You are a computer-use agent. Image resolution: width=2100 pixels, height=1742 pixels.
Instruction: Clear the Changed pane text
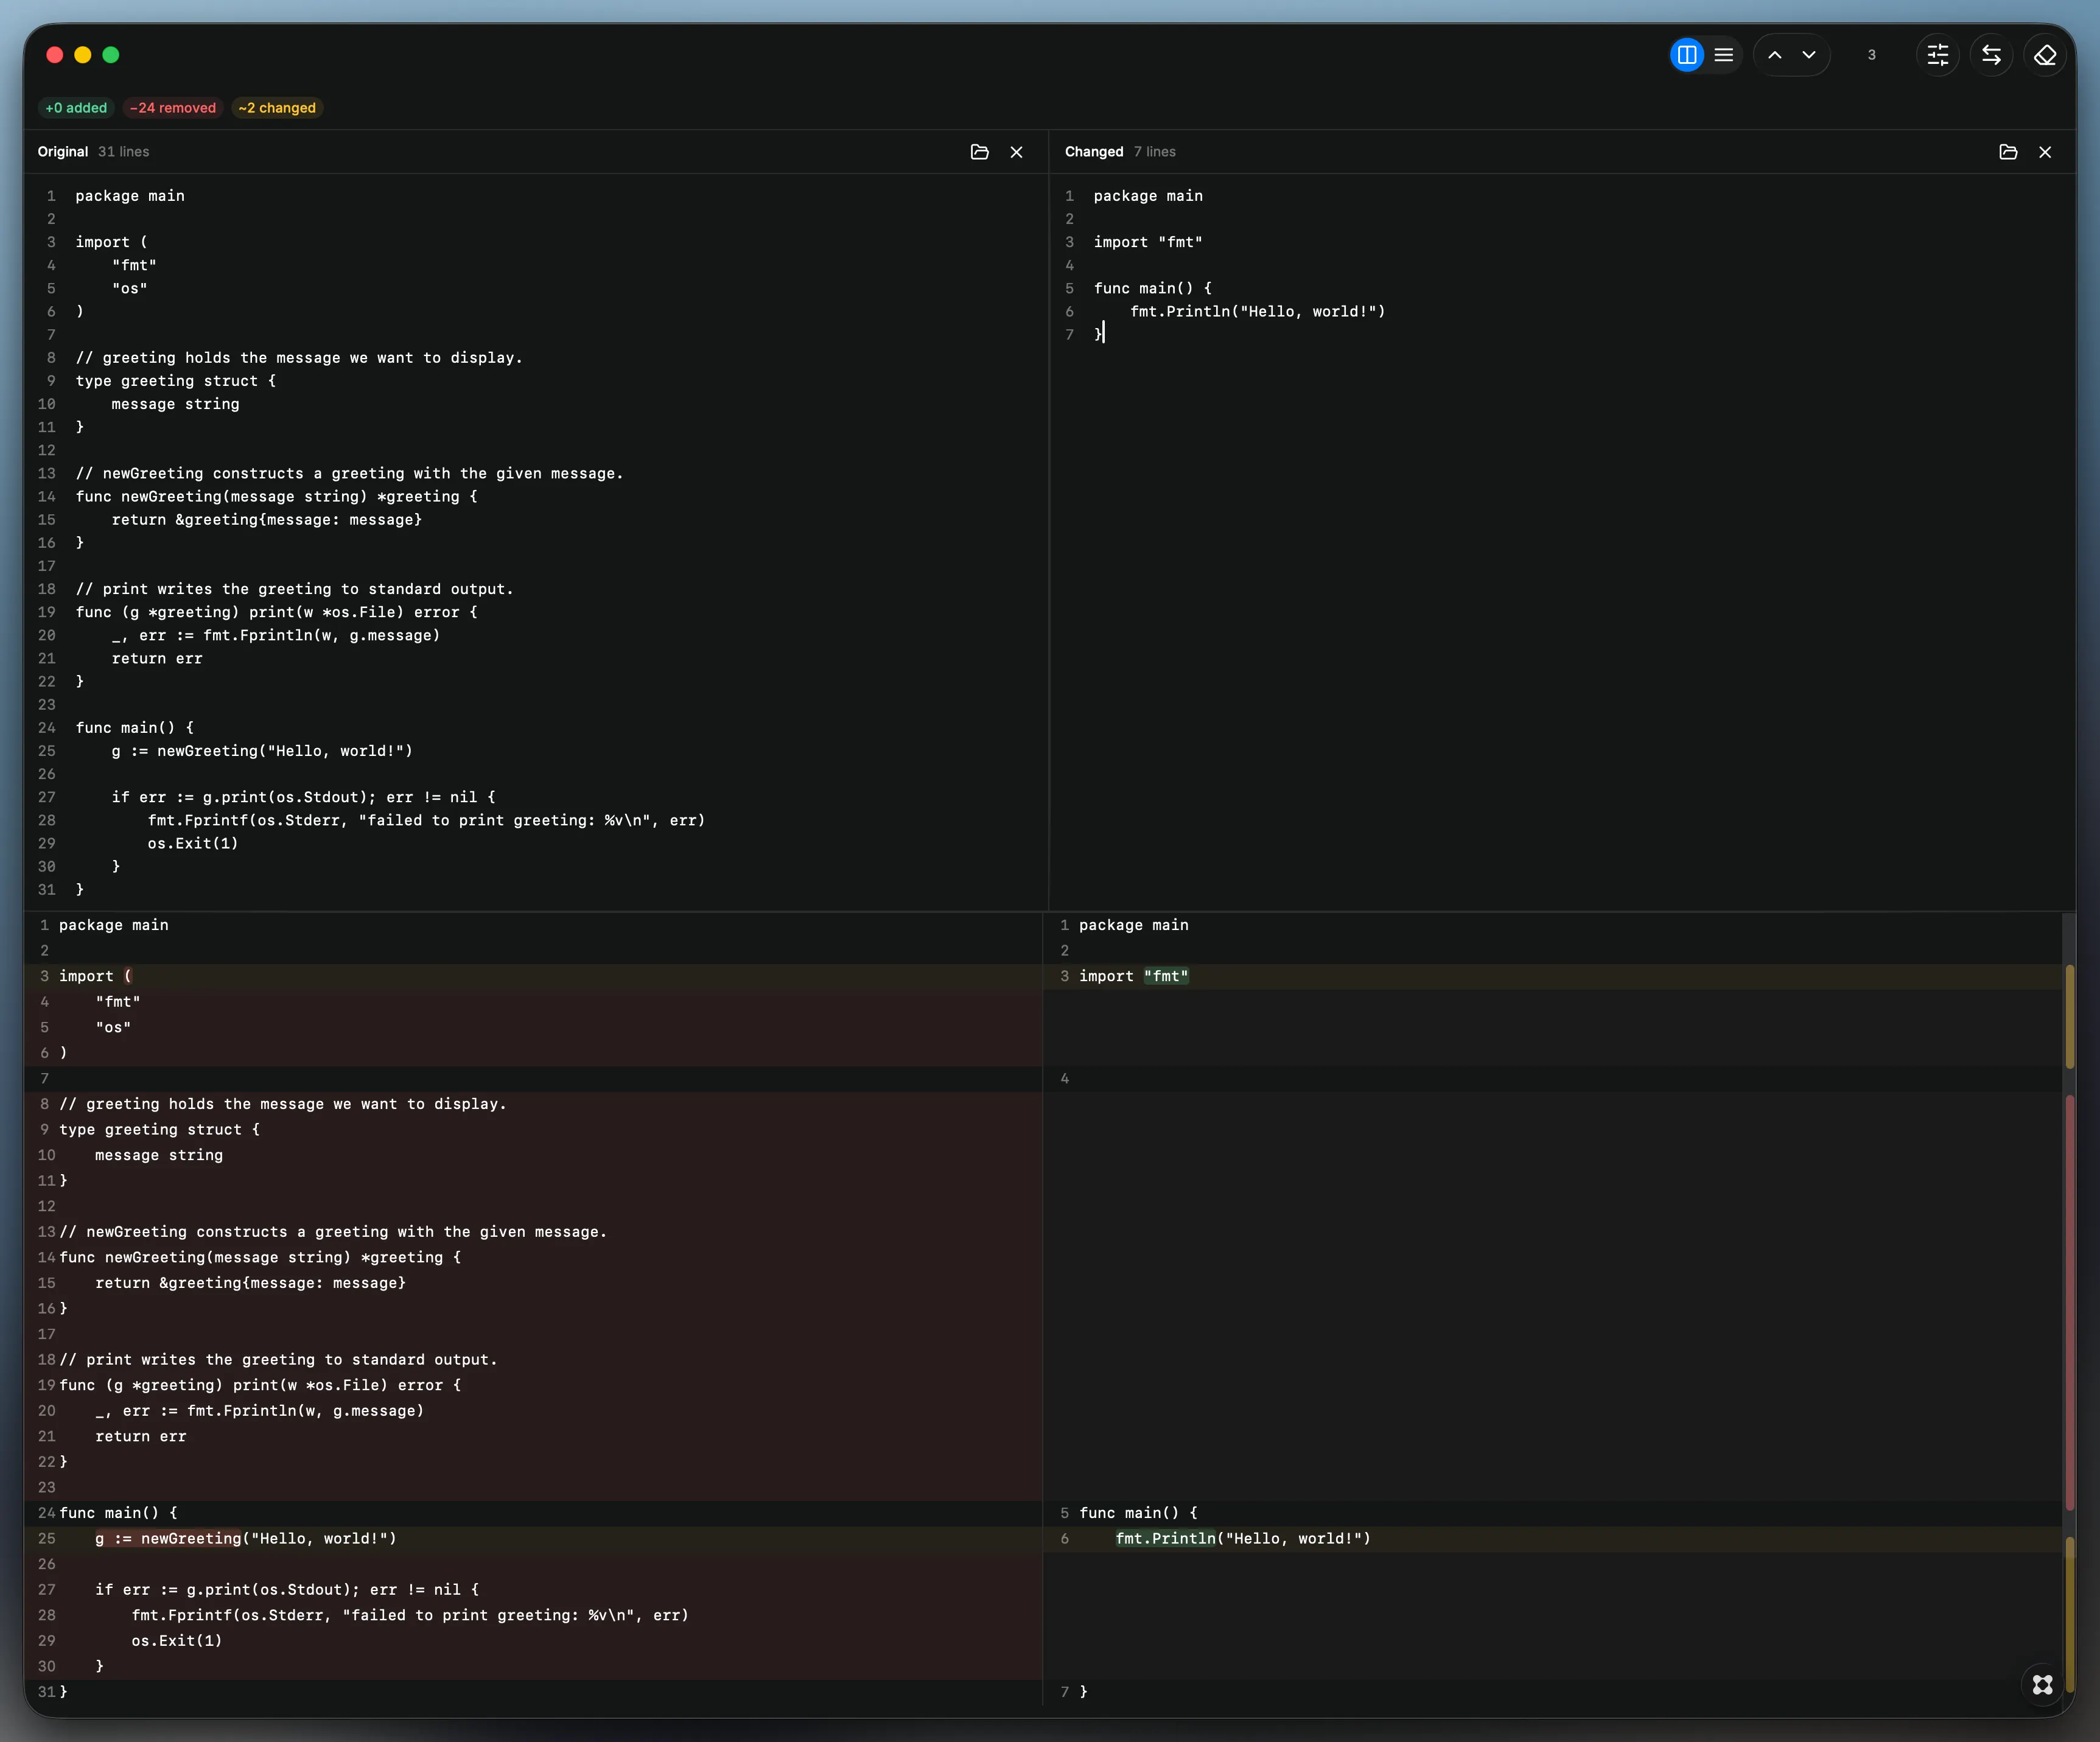point(2045,152)
